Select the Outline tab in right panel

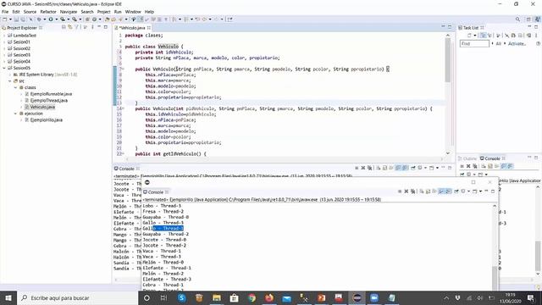click(x=467, y=158)
